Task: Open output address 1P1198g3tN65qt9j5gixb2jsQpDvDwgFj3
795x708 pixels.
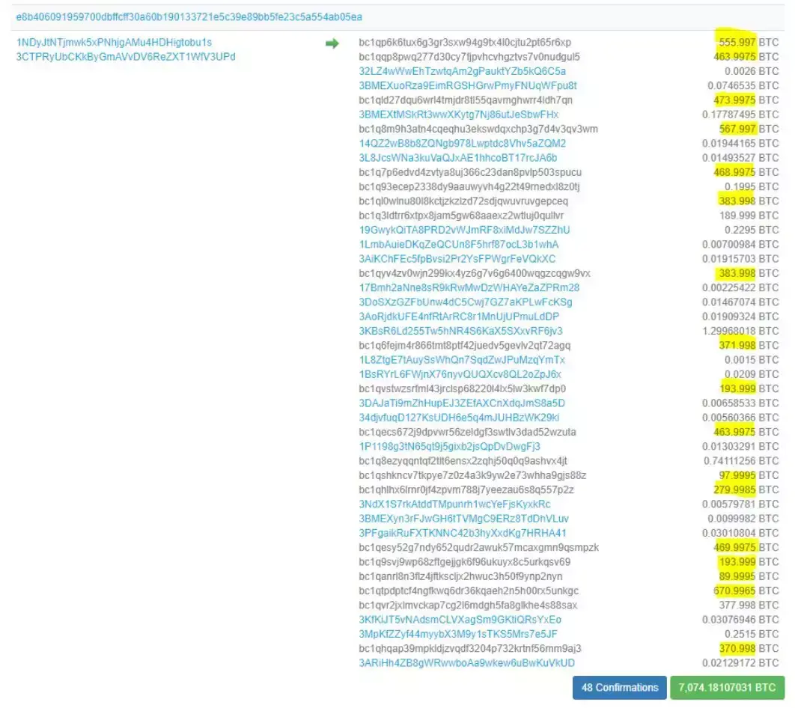Action: (449, 446)
